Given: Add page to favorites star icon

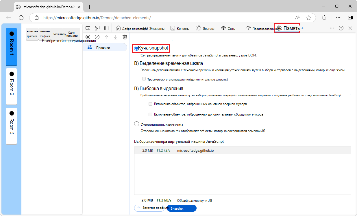Looking at the screenshot, I should 309,18.
